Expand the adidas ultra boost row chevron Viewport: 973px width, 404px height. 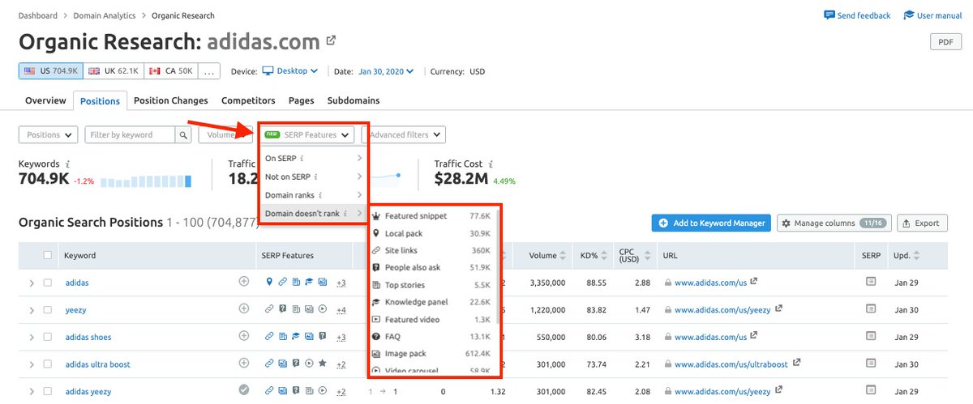tap(32, 364)
